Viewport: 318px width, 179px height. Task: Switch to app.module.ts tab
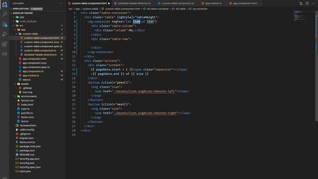(213, 3)
